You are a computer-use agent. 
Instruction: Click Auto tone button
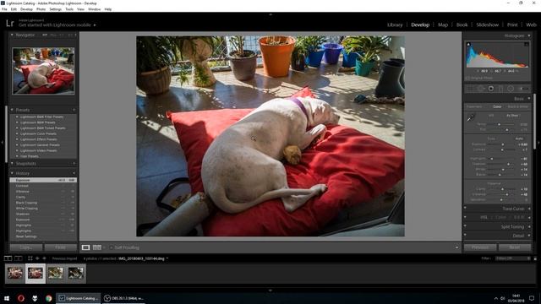point(519,138)
